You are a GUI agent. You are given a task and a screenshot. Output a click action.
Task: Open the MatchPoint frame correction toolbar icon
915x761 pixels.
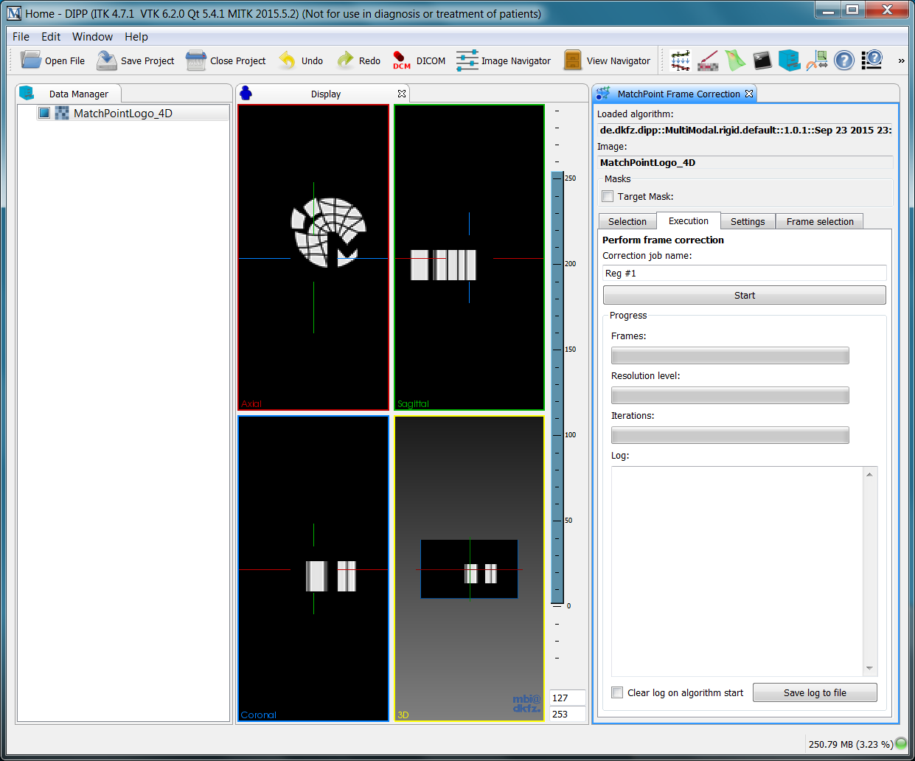click(x=681, y=60)
